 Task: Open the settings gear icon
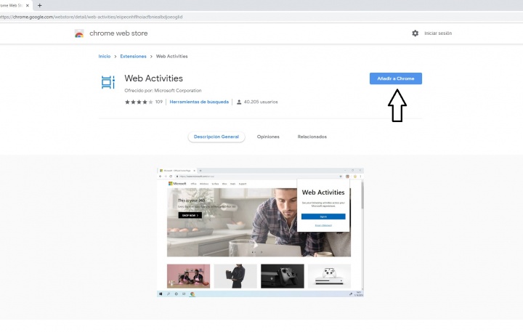click(415, 33)
